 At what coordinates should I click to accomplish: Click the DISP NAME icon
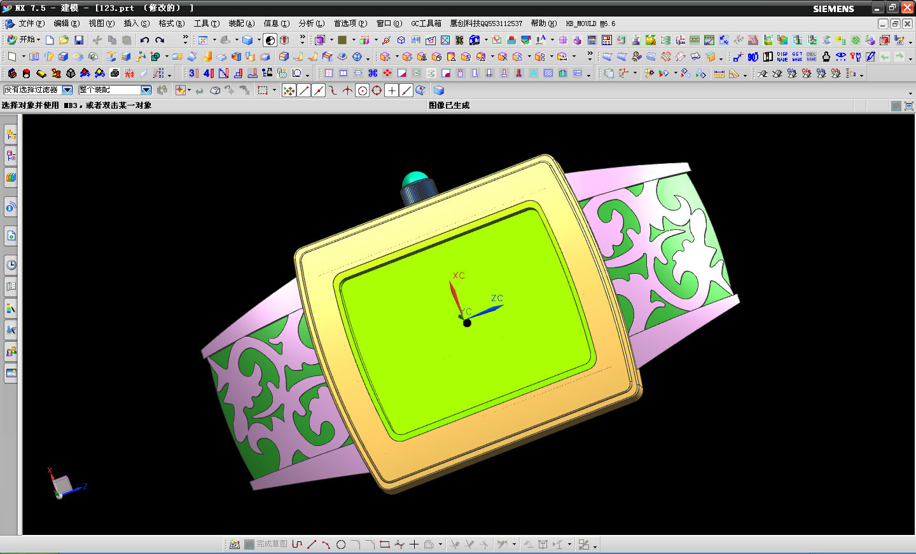pyautogui.click(x=782, y=57)
